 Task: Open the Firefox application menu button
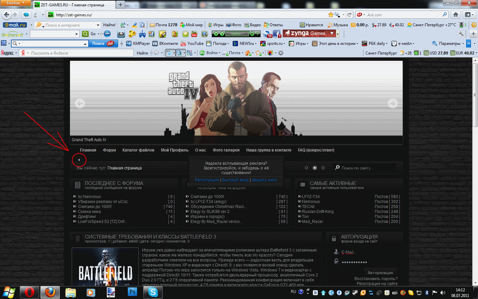point(16,3)
